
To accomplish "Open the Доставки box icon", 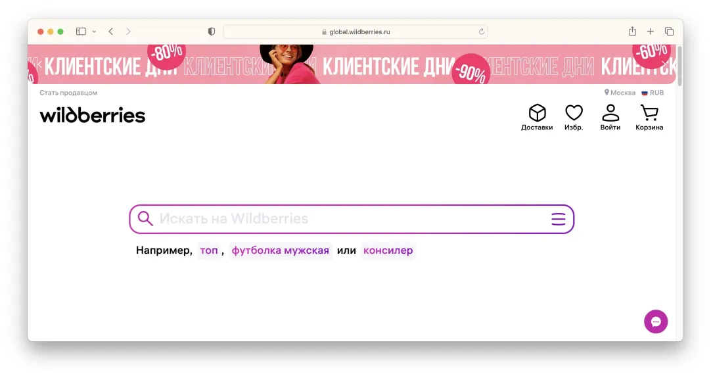I will pyautogui.click(x=537, y=114).
